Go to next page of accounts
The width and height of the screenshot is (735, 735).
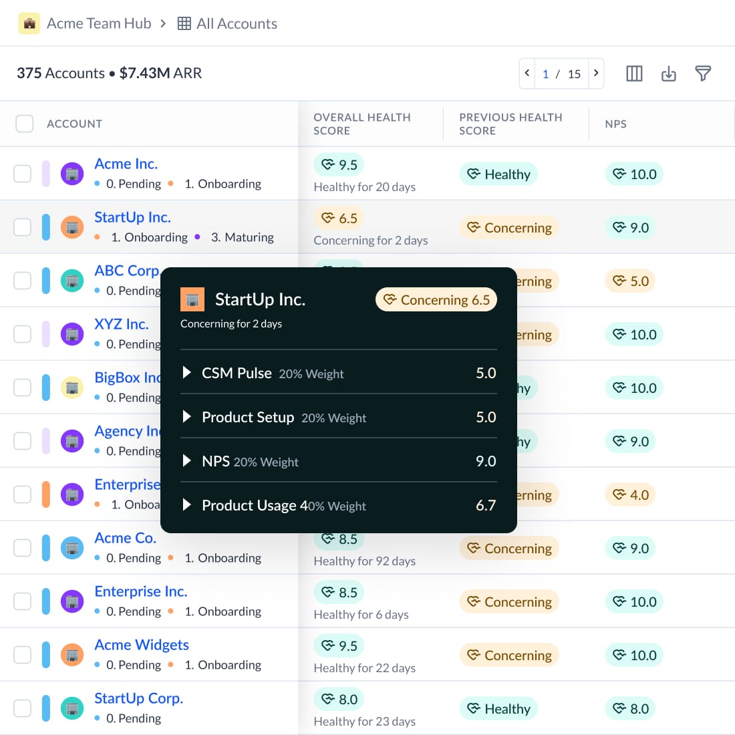coord(595,73)
